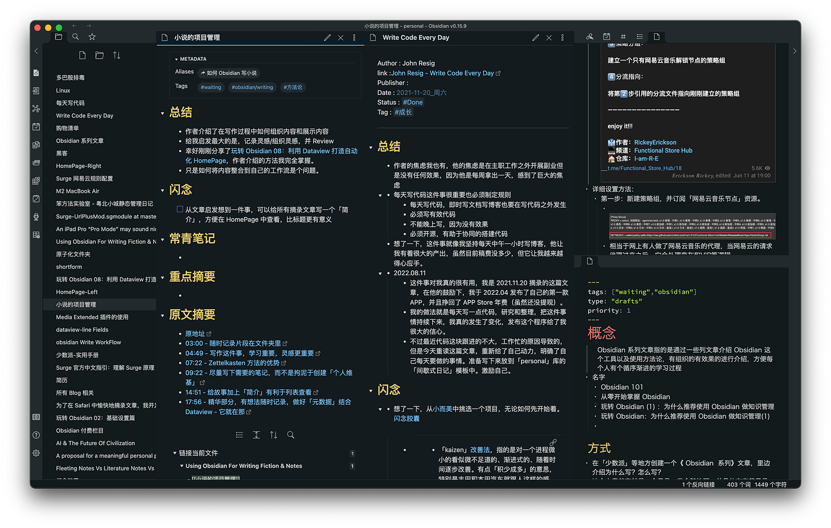Screen dimensions: 831x528
Task: Open the file explorer tab icon
Action: [58, 37]
